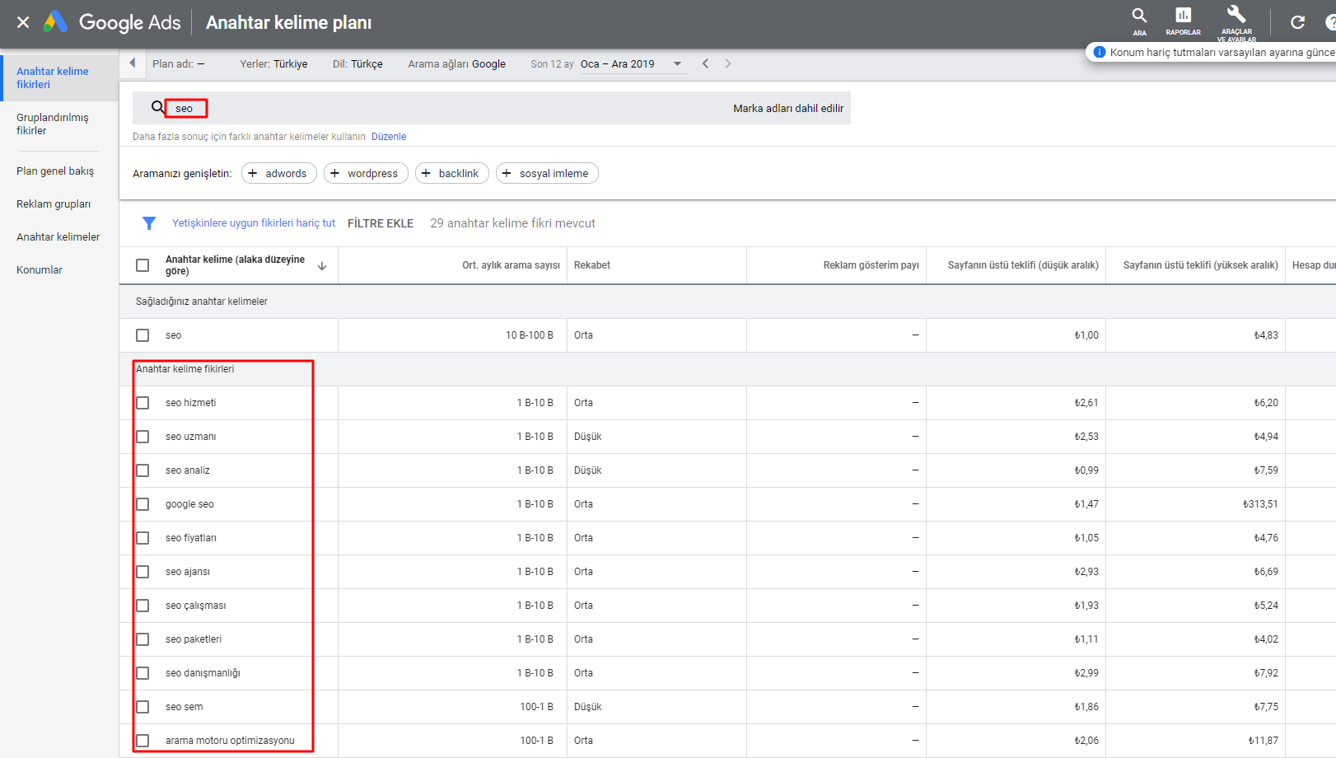
Task: Edit the Plan adı field
Action: pos(179,63)
